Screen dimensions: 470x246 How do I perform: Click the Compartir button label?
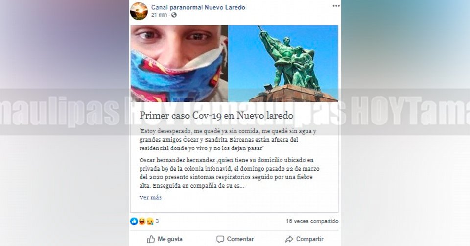coord(309,239)
